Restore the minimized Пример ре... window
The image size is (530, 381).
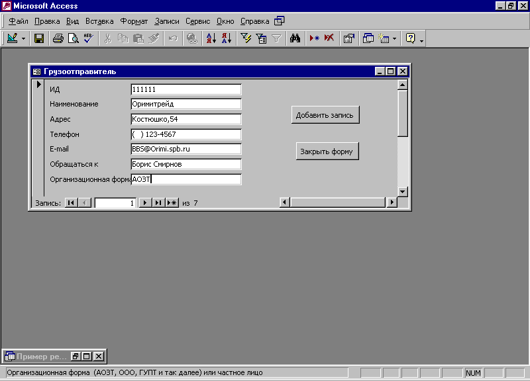pos(76,356)
